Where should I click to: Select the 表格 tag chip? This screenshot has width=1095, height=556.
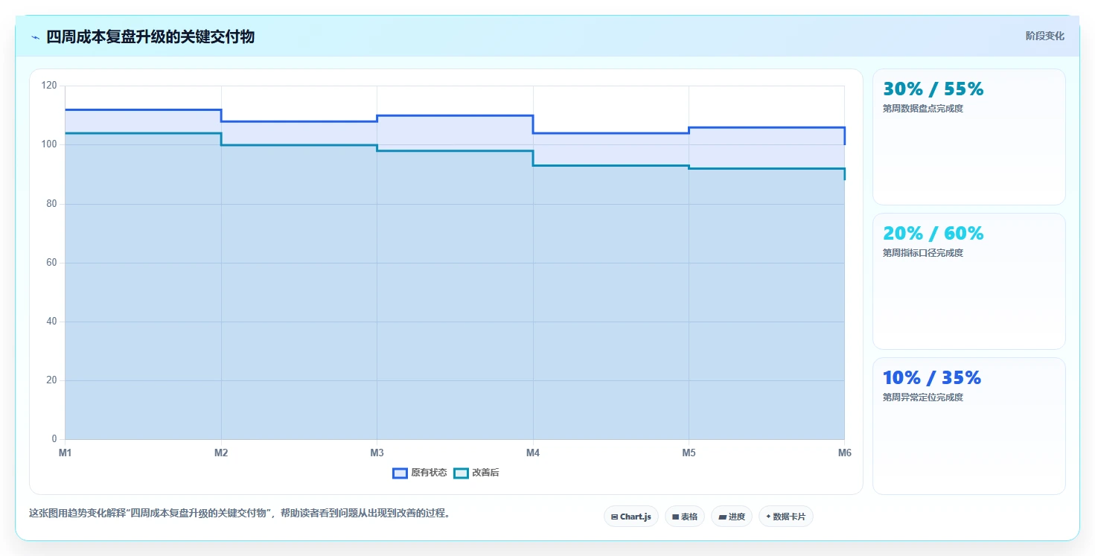[x=685, y=517]
